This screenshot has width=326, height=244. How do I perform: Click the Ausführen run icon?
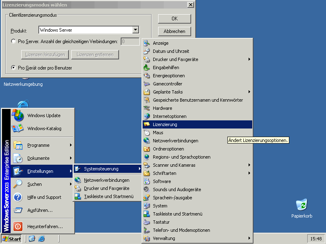tap(18, 210)
